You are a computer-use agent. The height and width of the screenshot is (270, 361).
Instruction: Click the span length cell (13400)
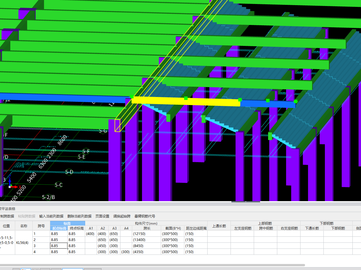[147, 240]
